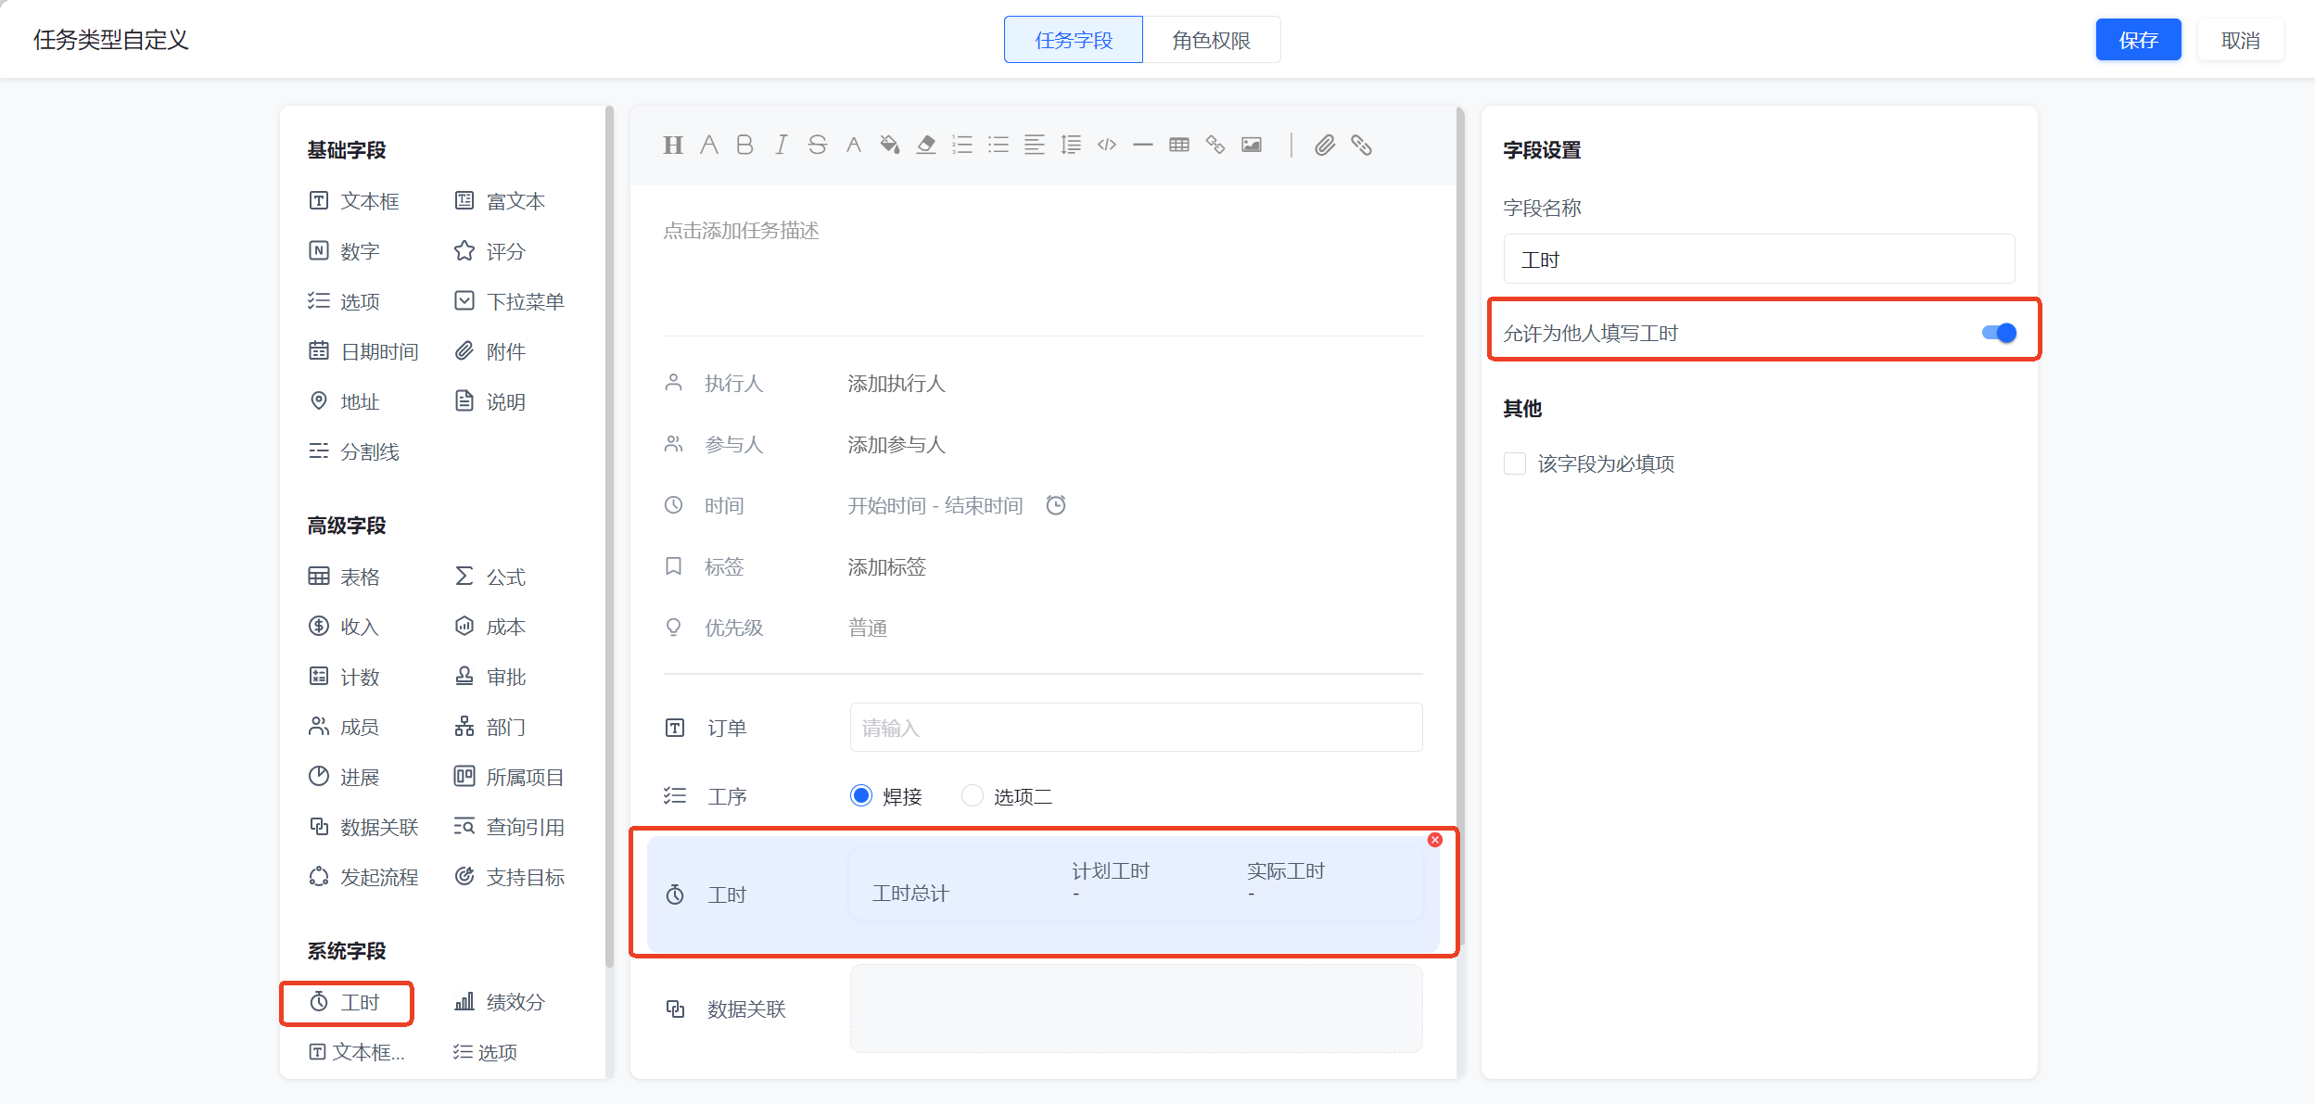Click 添加标签 link

pos(887,566)
